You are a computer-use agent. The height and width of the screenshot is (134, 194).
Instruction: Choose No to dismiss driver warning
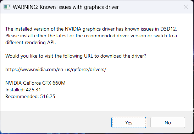tap(168, 123)
